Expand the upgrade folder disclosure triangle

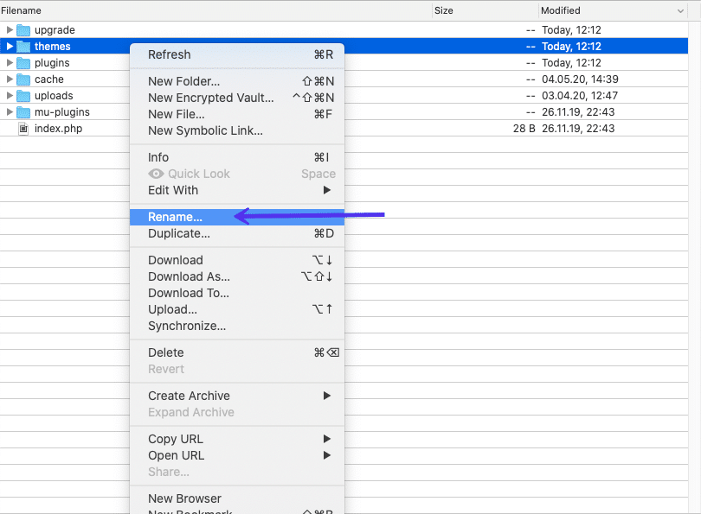[8, 29]
